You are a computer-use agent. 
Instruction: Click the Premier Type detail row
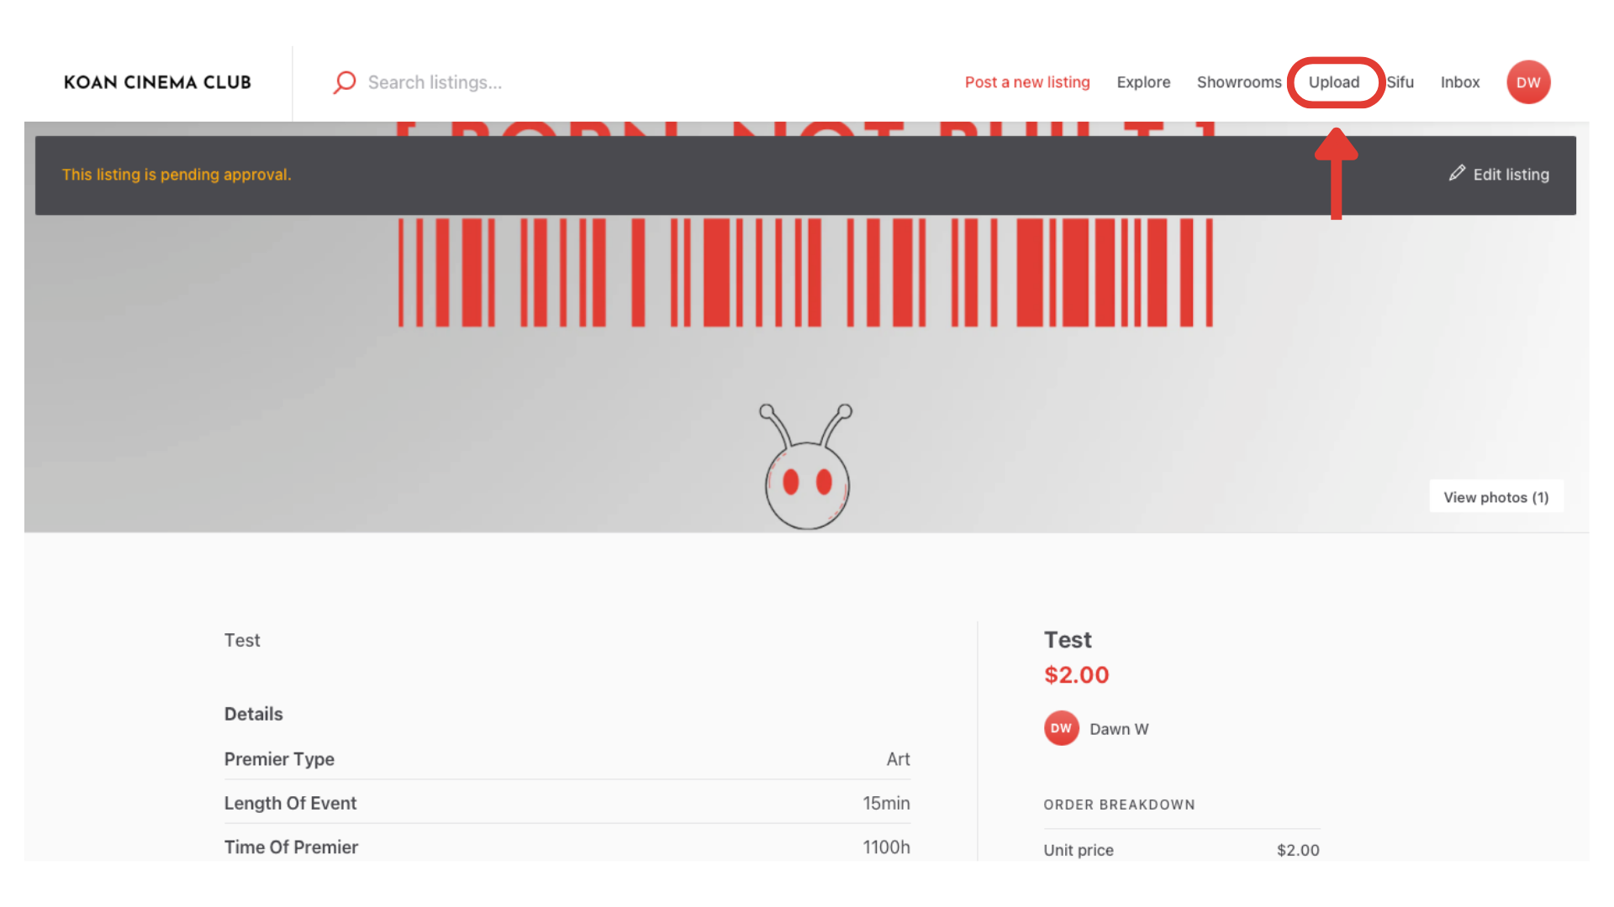click(567, 759)
